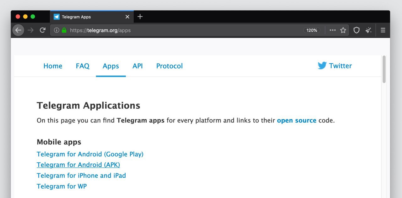Click the forward navigation arrow

pos(30,30)
